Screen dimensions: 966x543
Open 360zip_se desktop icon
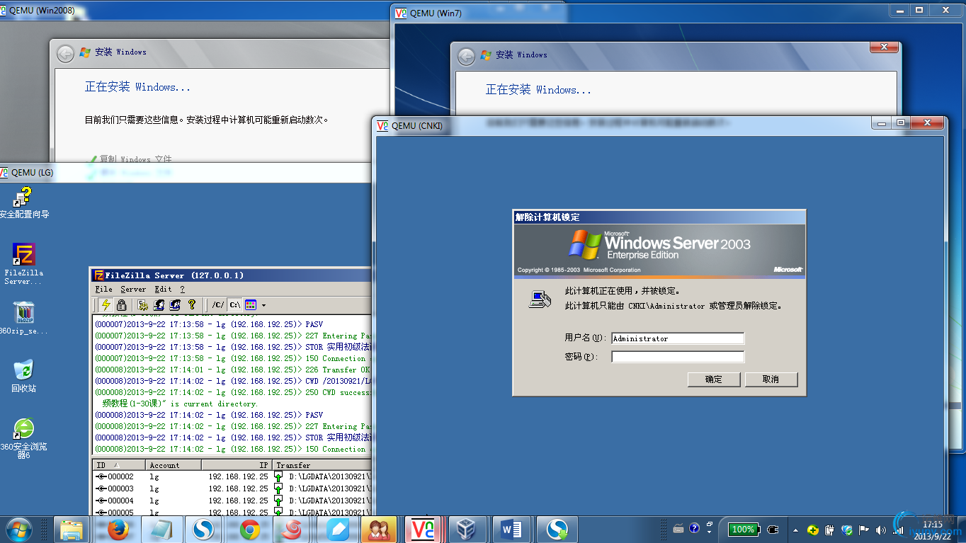[x=24, y=317]
